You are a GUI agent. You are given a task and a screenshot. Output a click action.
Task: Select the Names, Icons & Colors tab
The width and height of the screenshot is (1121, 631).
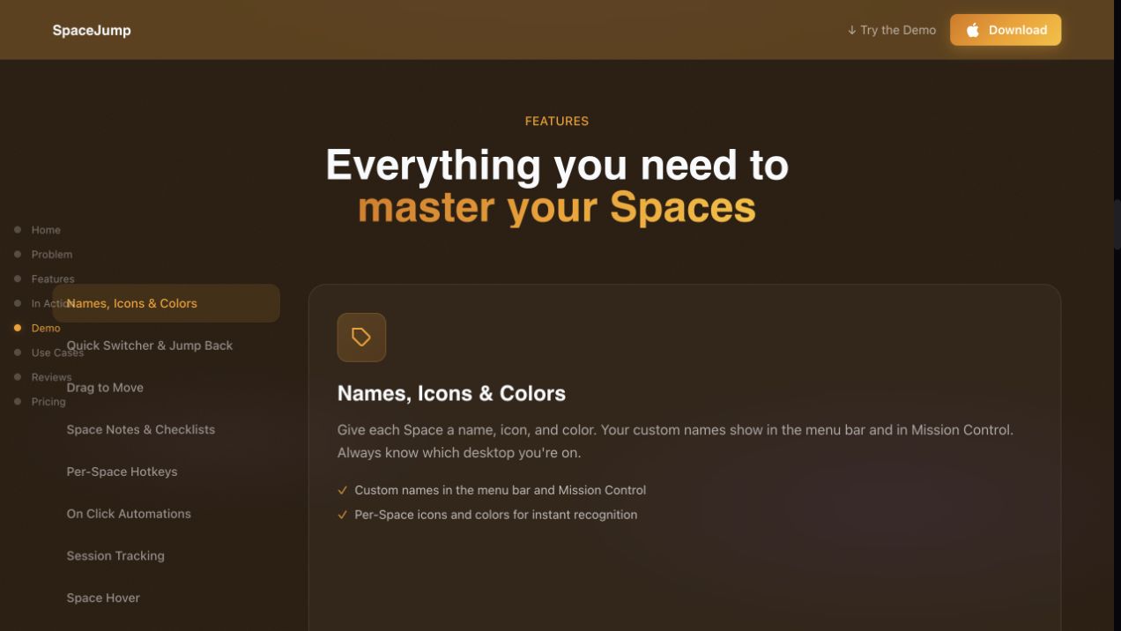pyautogui.click(x=167, y=303)
